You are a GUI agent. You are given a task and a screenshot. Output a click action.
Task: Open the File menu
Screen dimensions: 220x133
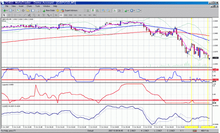(x=7, y=6)
